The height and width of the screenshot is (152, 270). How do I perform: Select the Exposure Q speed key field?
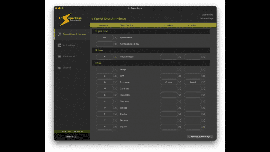(x=105, y=82)
